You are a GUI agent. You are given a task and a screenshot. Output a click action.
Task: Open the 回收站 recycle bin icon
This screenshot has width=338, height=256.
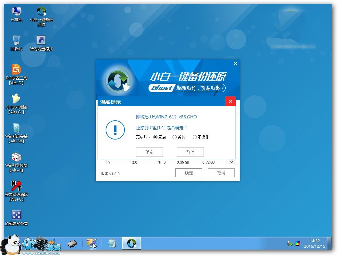(16, 43)
